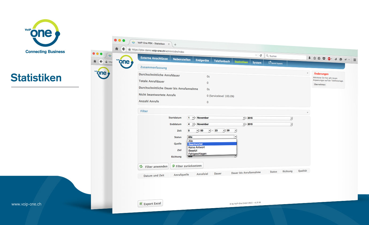This screenshot has height=225, width=369.
Task: Open the Externe Anschlüsse tab
Action: [x=154, y=58]
